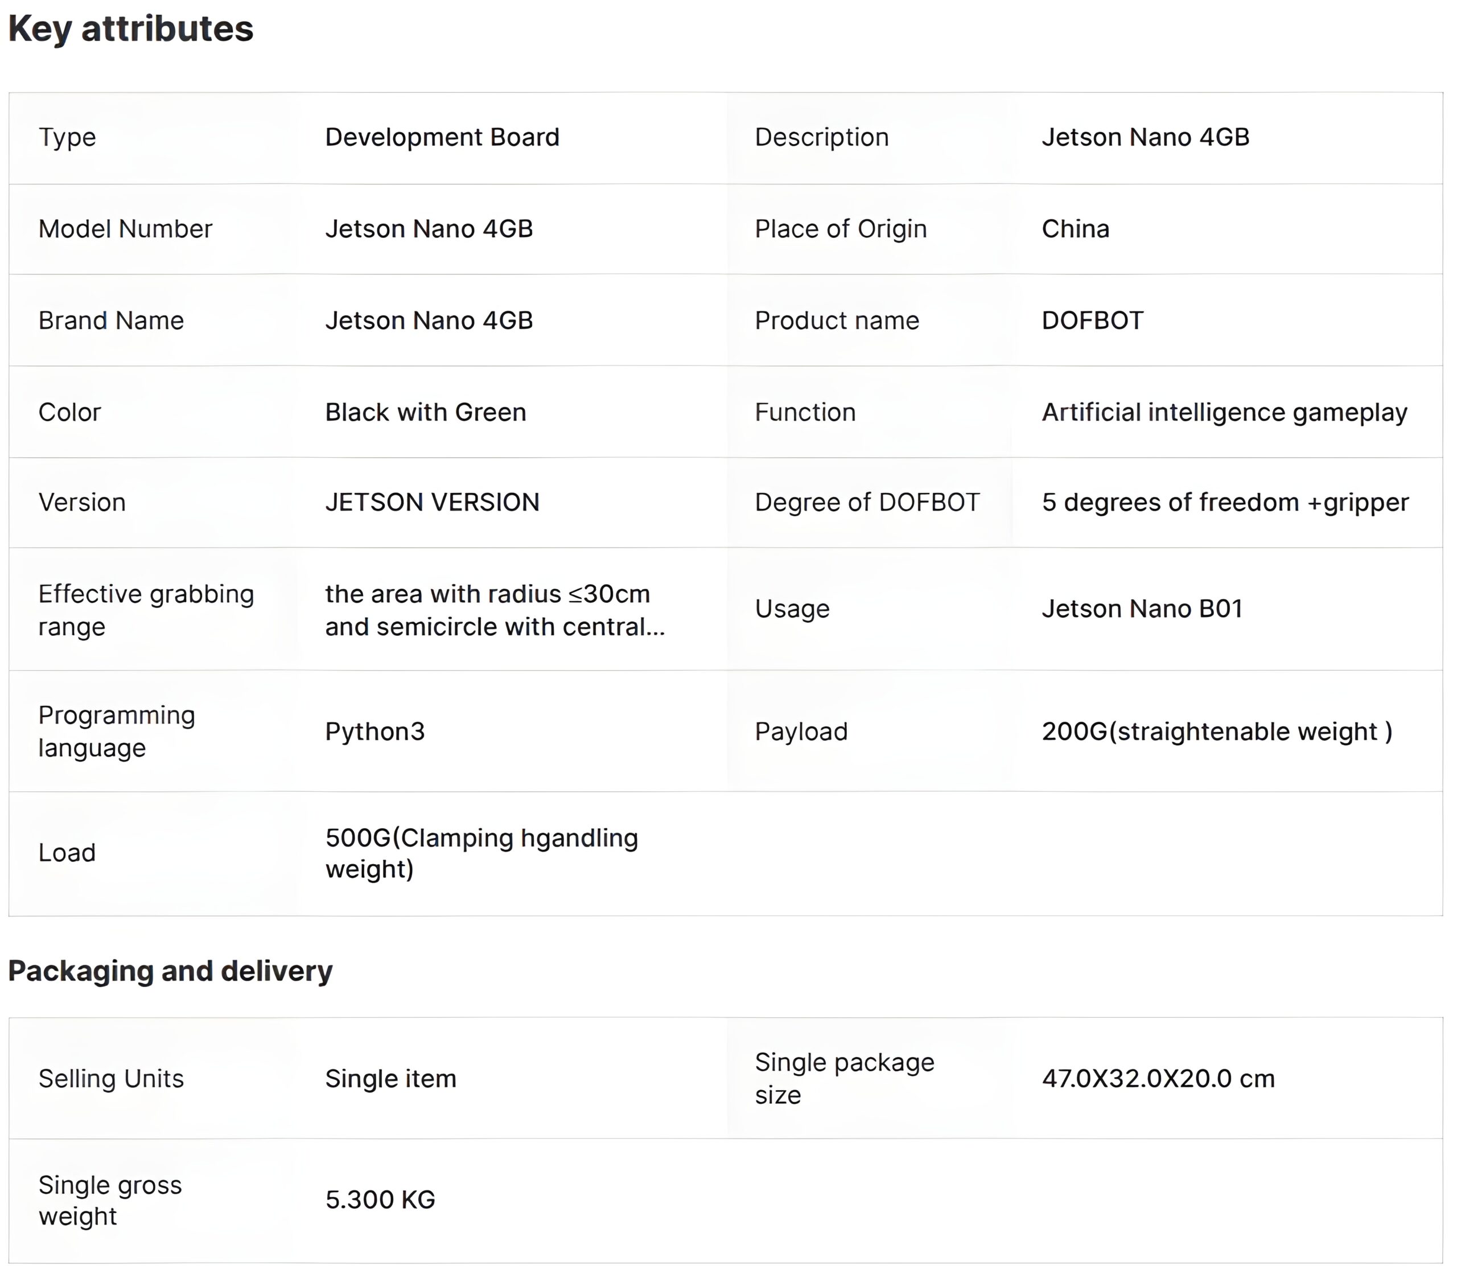This screenshot has width=1457, height=1274.
Task: Select the 'Single item' value
Action: [x=391, y=1079]
